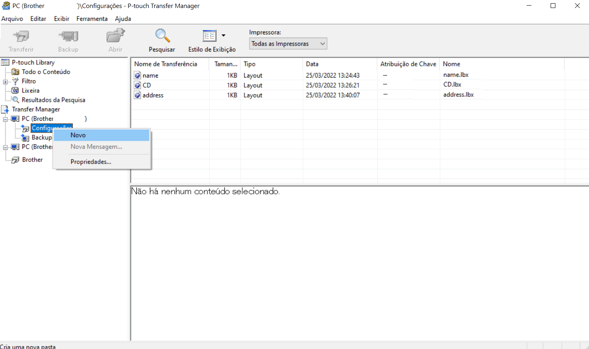Select Resultados da Pesquisa tree item
The image size is (589, 349).
click(x=54, y=100)
